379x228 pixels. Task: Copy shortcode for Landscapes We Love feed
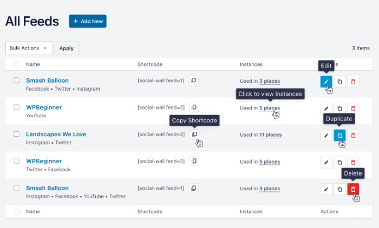point(194,135)
